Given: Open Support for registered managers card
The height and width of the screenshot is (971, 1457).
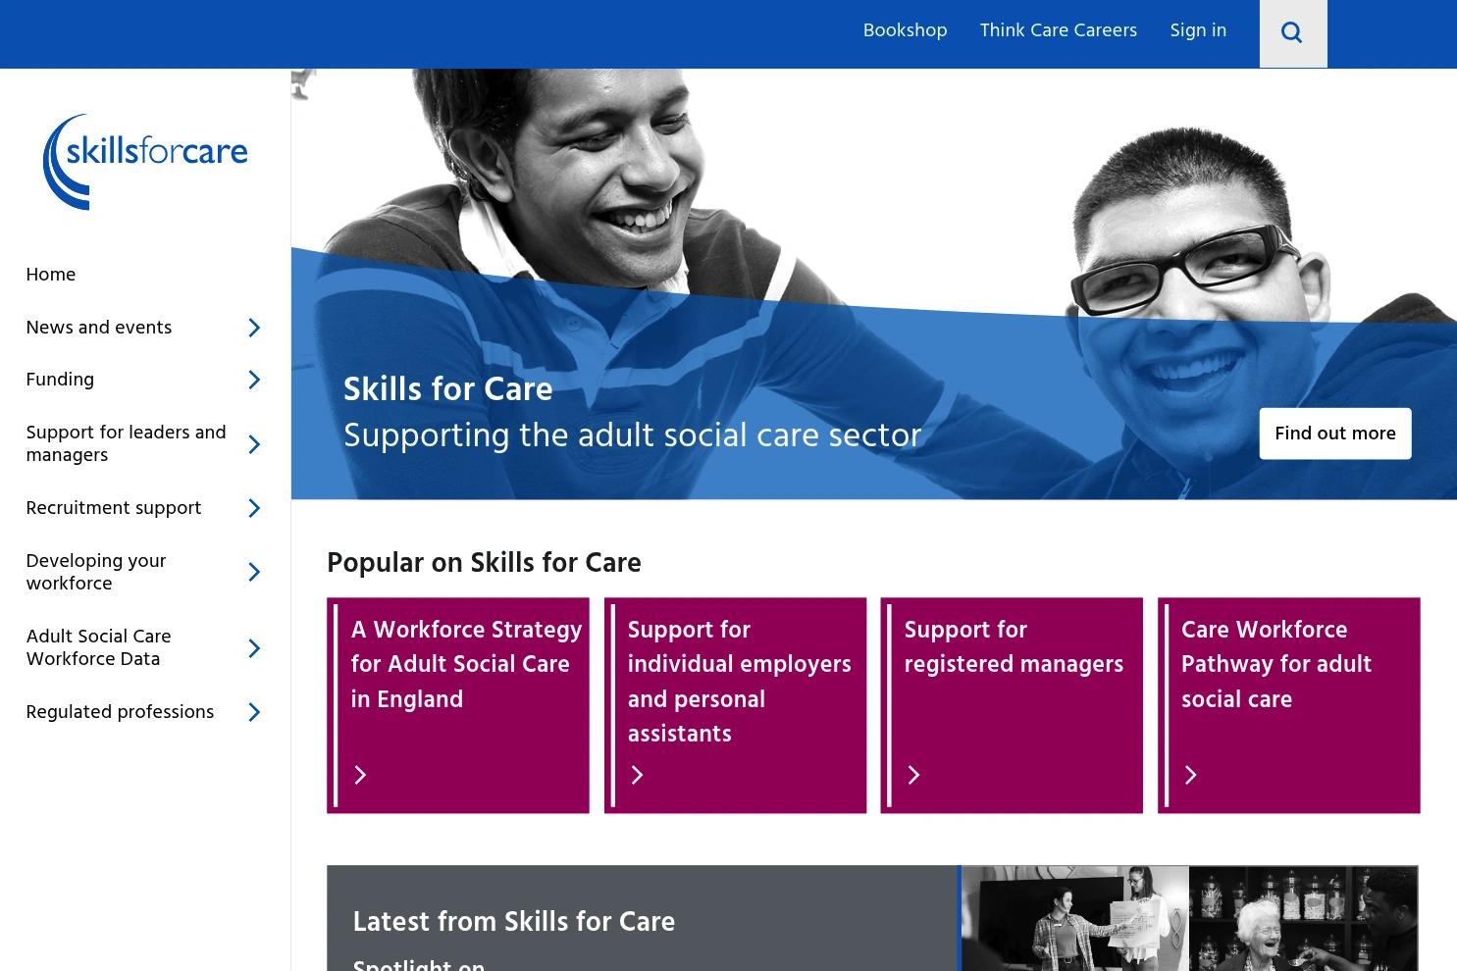Looking at the screenshot, I should [x=1012, y=705].
